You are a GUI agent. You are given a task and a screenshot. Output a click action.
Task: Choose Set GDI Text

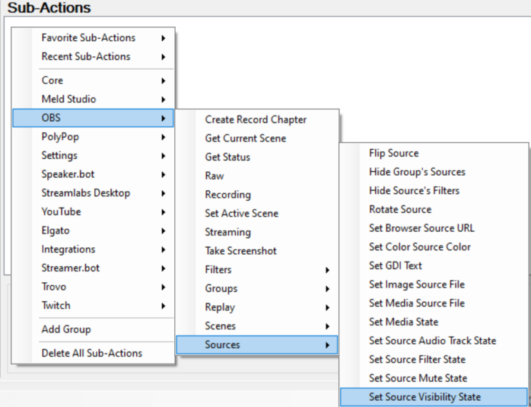coord(395,265)
